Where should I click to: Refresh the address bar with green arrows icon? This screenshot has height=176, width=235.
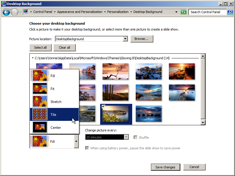[184, 12]
